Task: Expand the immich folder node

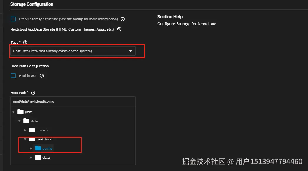Action: coord(25,130)
